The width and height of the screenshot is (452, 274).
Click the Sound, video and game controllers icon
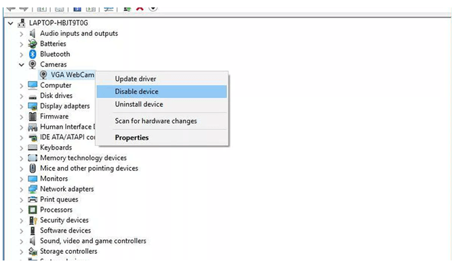tap(33, 241)
